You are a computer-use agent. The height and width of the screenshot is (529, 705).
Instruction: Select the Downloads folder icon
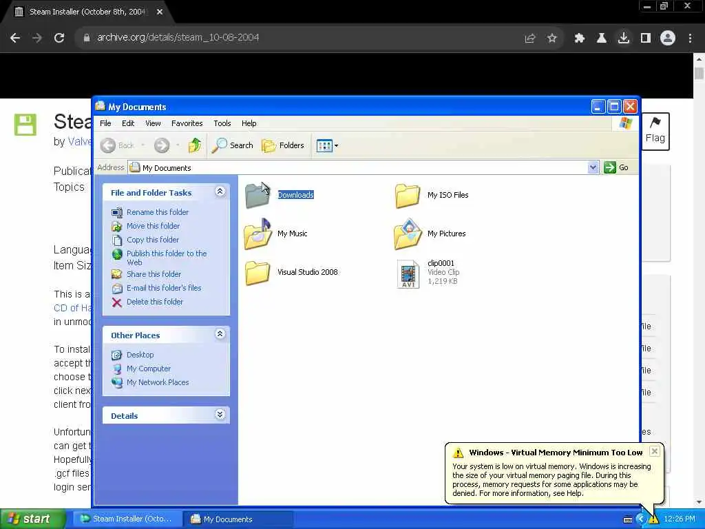click(x=257, y=195)
